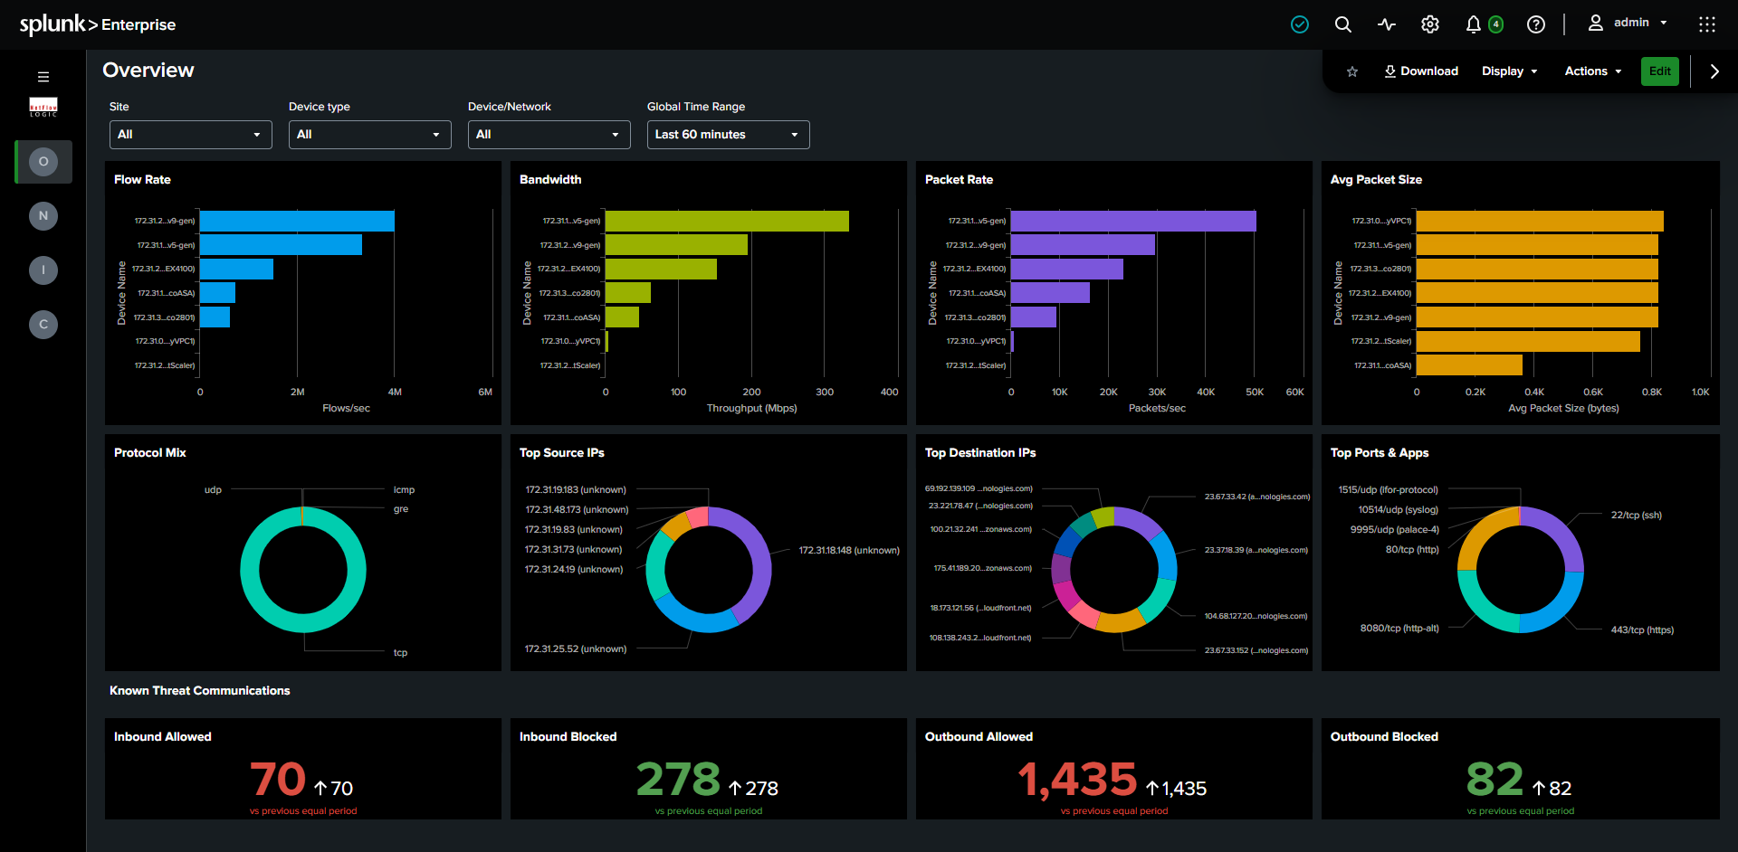Click the 172.31.25.52 (unknown) label

[576, 649]
